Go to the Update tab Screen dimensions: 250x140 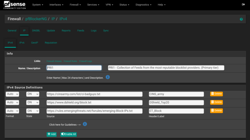point(51,30)
